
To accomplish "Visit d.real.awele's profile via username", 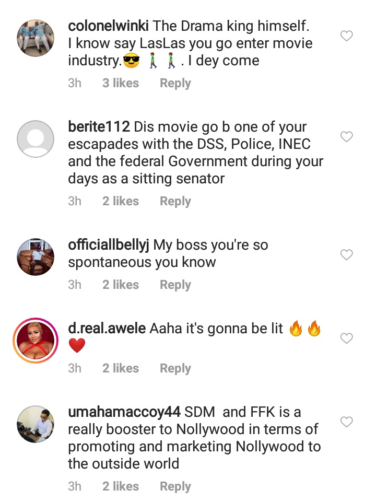I will click(x=107, y=329).
